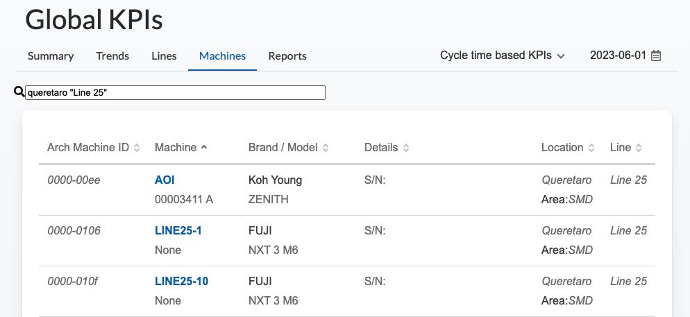The image size is (690, 317).
Task: Sort by Line column arrows
Action: pyautogui.click(x=639, y=148)
